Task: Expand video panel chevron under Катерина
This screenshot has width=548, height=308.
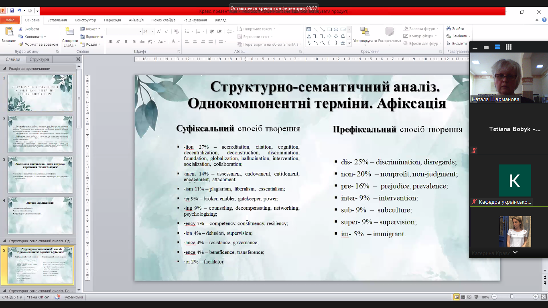Action: pos(515,252)
